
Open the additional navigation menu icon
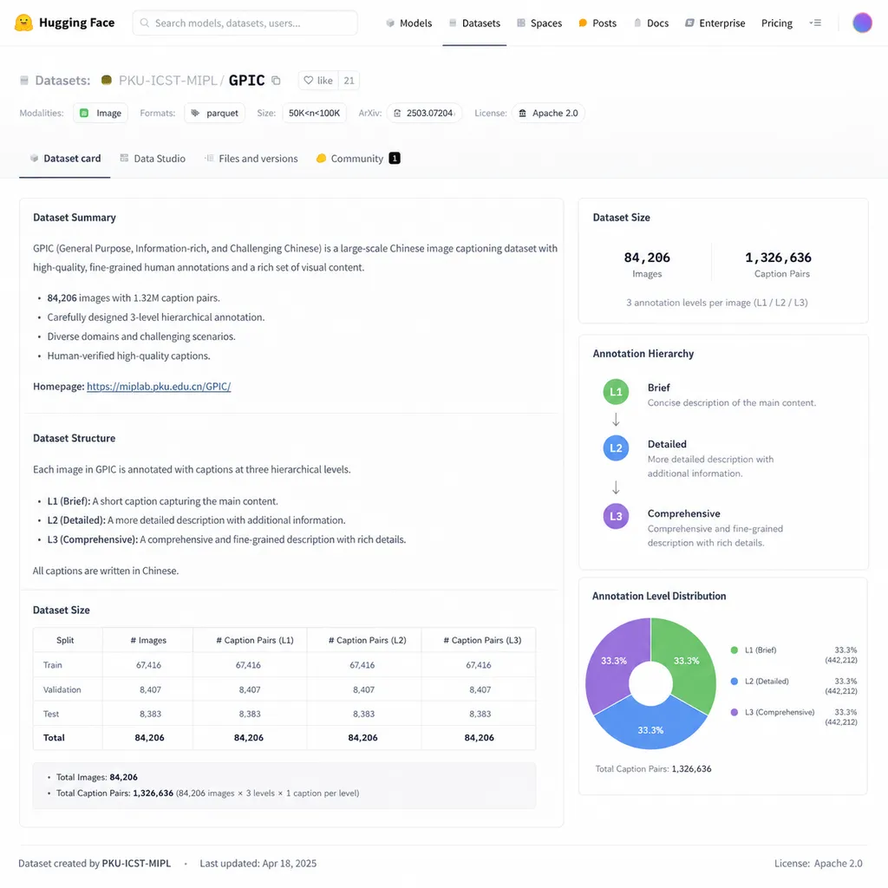[815, 23]
